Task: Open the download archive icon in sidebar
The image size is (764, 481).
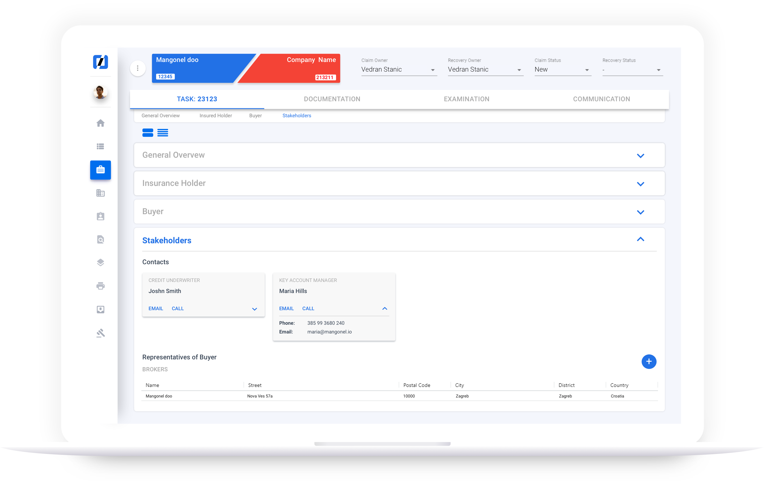Action: tap(100, 310)
